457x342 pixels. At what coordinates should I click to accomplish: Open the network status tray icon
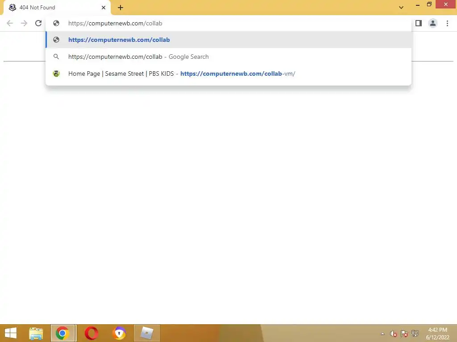click(415, 334)
